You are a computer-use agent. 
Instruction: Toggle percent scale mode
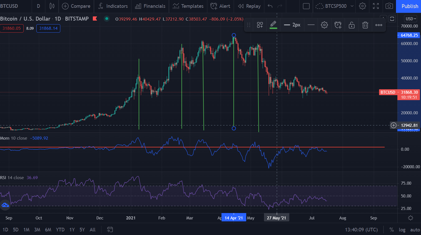392,229
